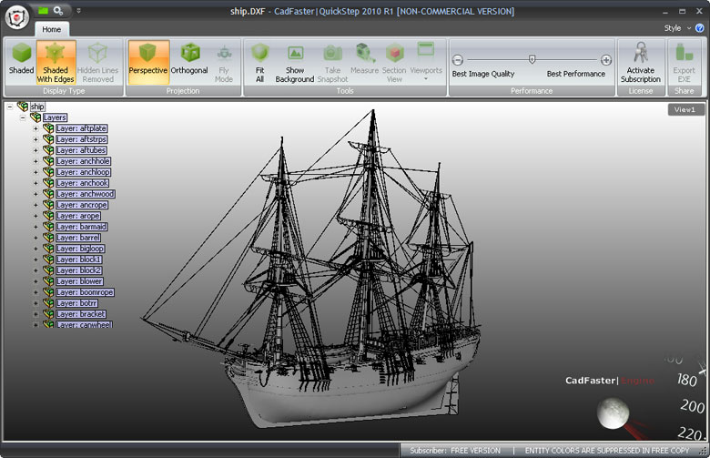Select the ship tree item
This screenshot has height=458, width=710.
[x=37, y=107]
